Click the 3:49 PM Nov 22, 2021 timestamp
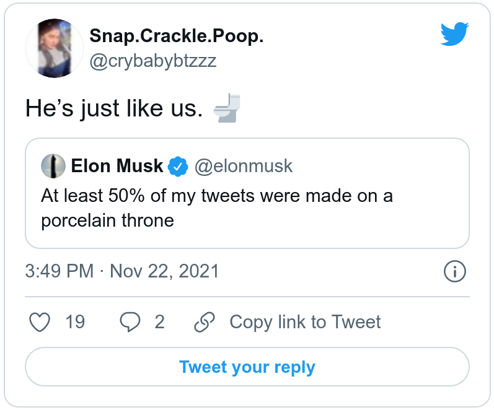Viewport: 494px width, 410px height. (x=122, y=271)
